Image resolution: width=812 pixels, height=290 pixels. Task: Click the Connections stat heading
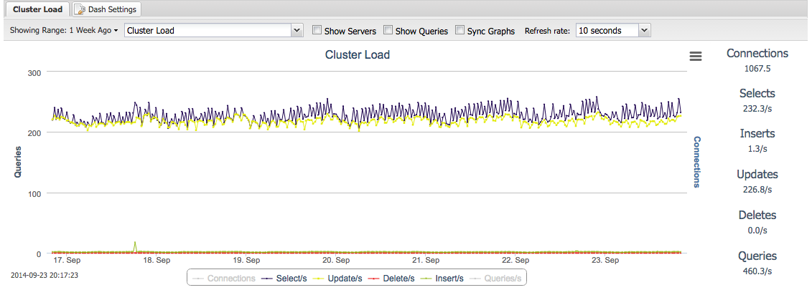tap(757, 53)
